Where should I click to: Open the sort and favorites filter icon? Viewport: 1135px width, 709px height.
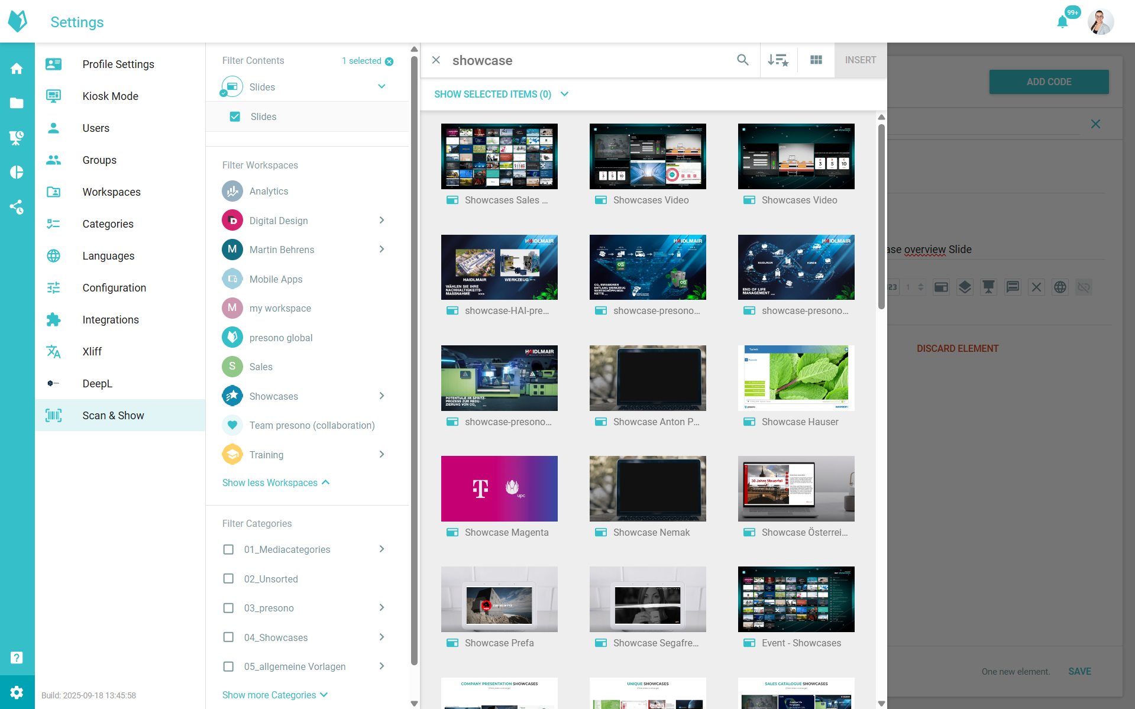pyautogui.click(x=778, y=60)
